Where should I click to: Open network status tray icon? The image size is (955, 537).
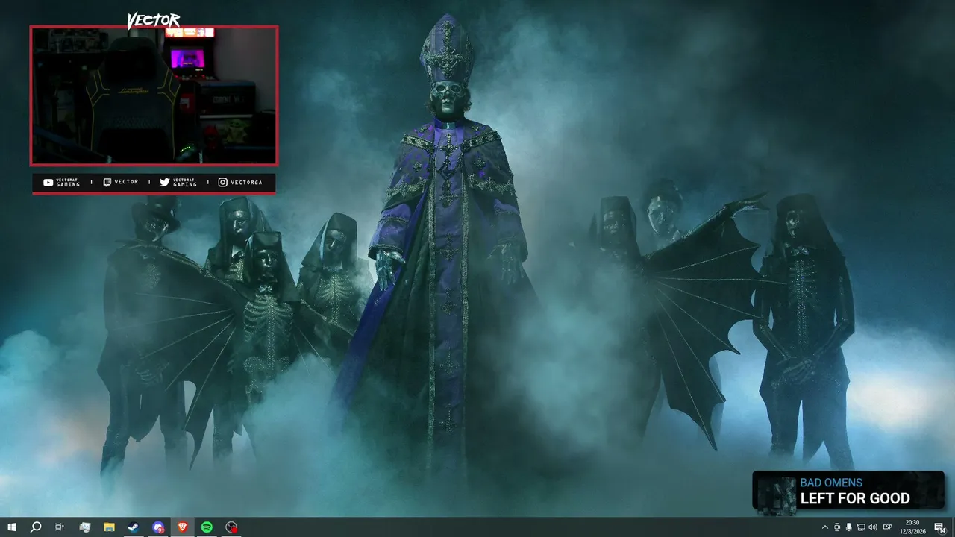tap(861, 527)
